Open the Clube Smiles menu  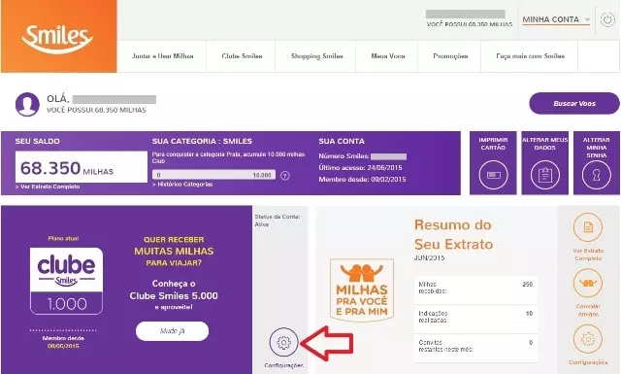click(x=242, y=56)
